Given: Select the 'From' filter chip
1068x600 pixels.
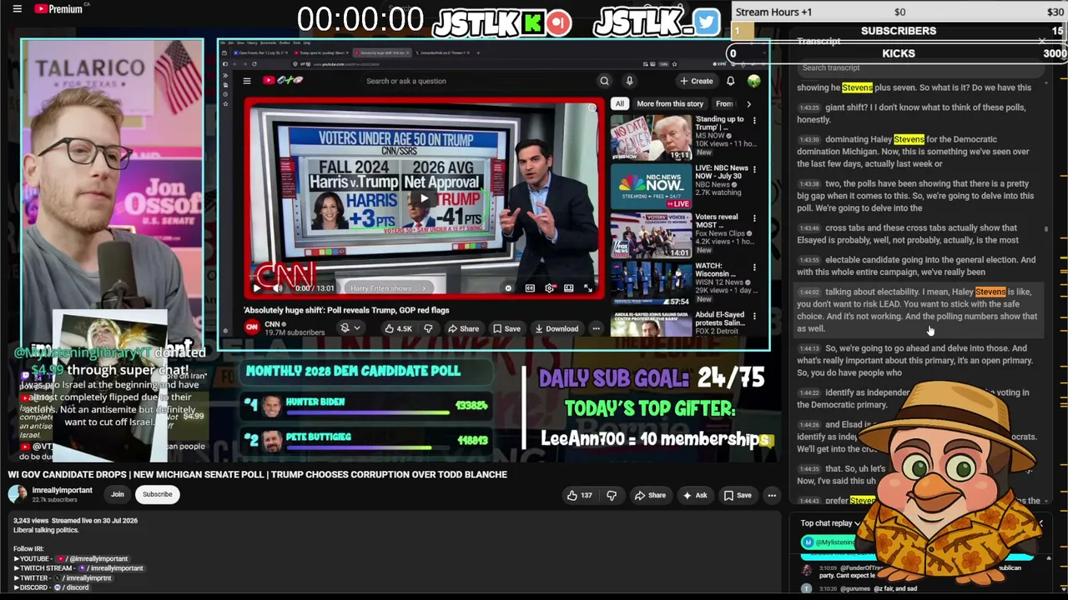Looking at the screenshot, I should tap(724, 103).
